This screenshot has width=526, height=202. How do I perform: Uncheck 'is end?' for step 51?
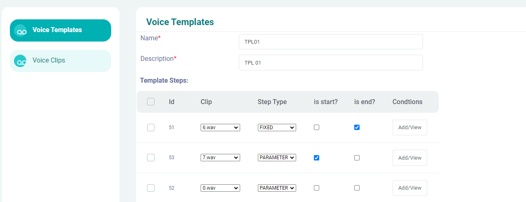click(357, 128)
